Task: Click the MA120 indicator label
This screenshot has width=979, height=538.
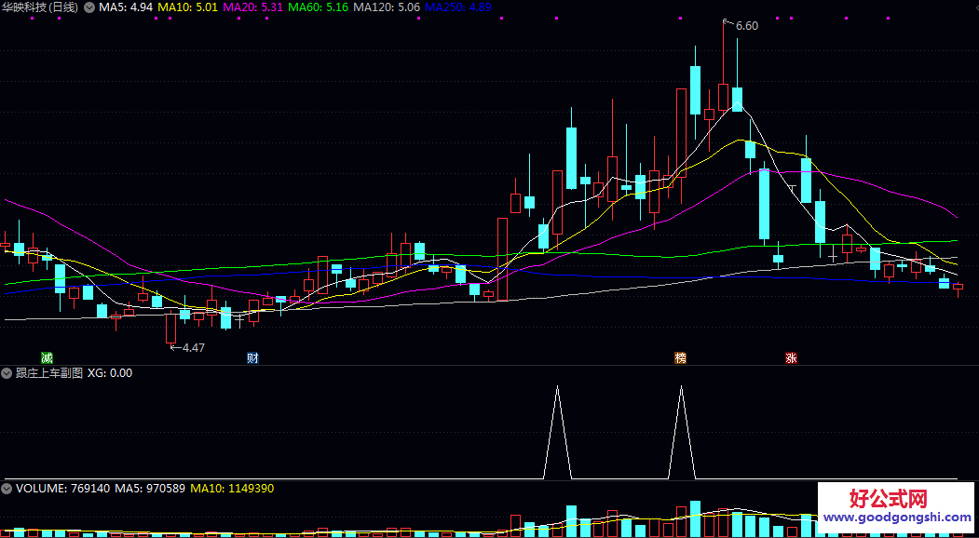Action: tap(387, 7)
